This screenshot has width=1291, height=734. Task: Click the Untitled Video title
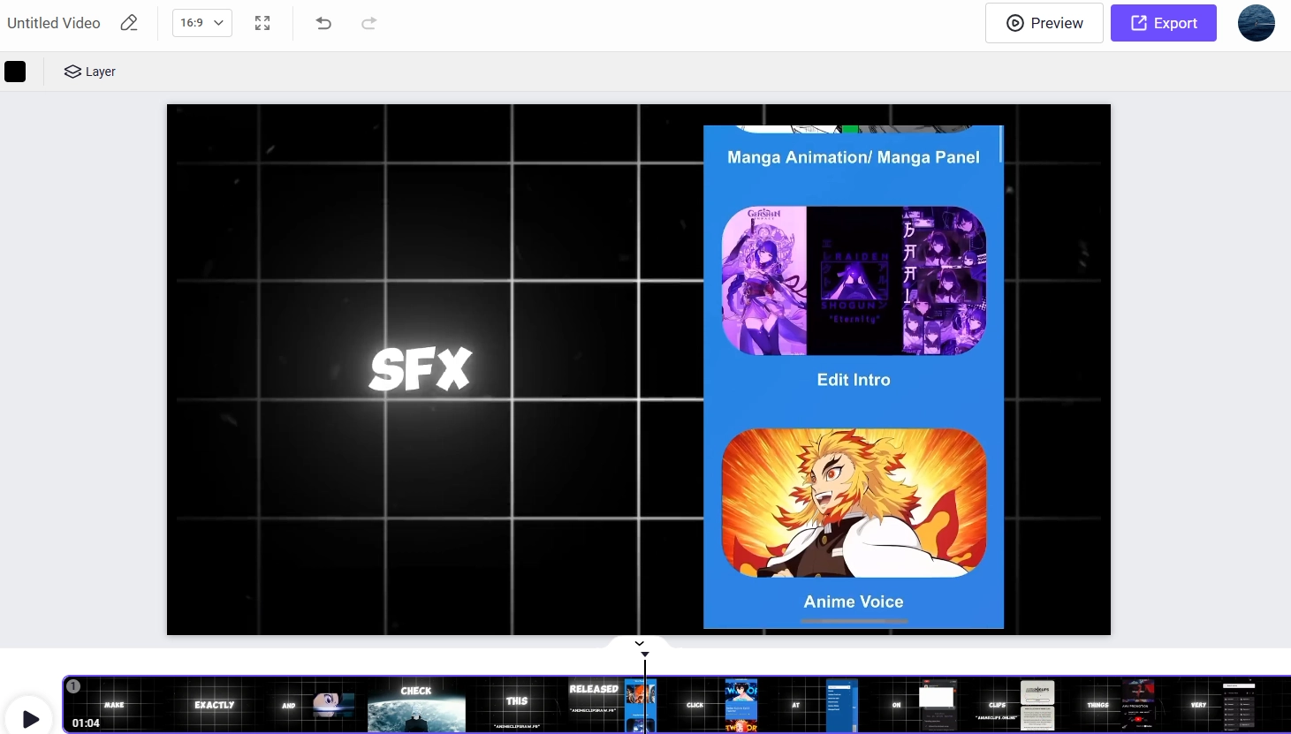click(54, 23)
